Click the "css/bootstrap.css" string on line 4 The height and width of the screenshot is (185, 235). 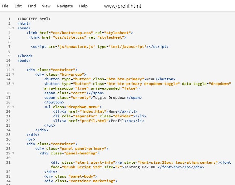72,33
